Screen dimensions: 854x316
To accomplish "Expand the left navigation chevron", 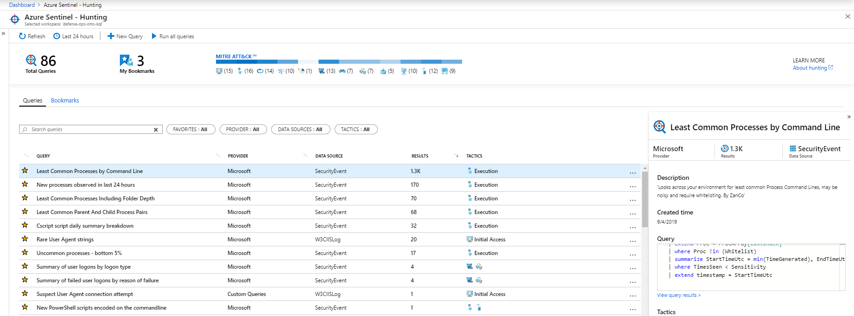I will 4,33.
